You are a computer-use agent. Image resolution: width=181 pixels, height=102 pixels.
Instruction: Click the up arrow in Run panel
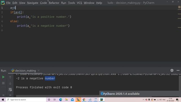click(10, 77)
